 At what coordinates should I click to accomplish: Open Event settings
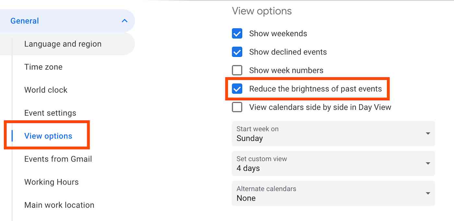(x=50, y=113)
